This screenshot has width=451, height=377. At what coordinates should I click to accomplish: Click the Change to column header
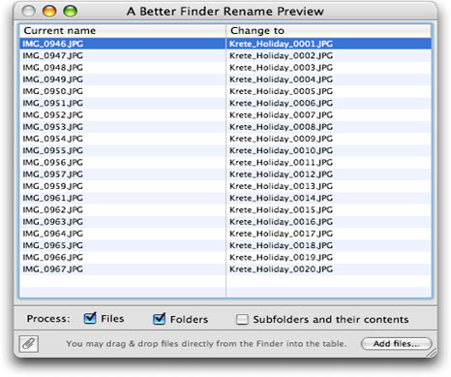(329, 31)
